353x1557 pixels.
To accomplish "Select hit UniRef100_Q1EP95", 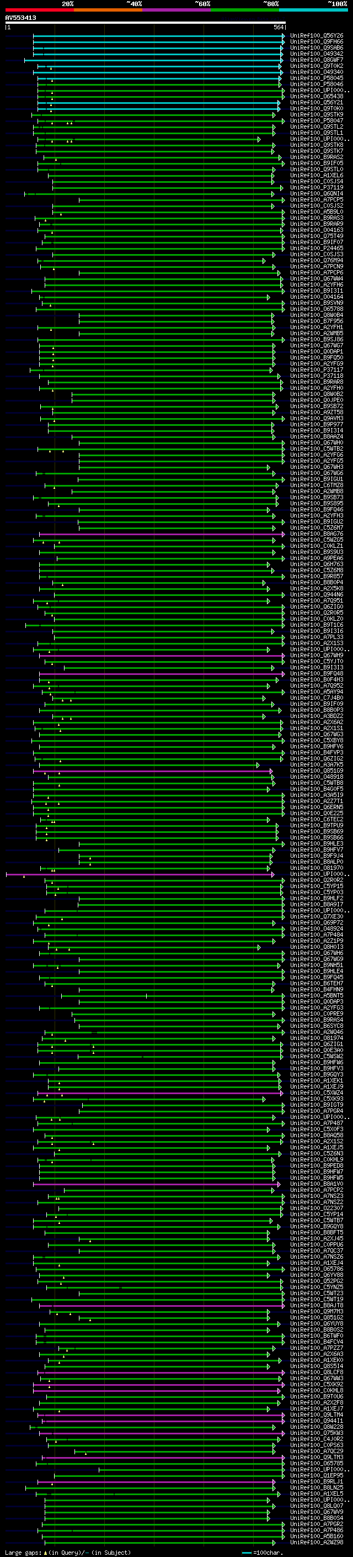I will (x=317, y=1476).
